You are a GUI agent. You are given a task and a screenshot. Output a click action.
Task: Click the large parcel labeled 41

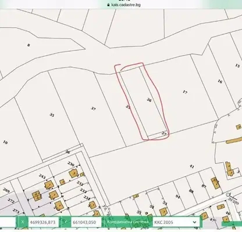click(192, 166)
